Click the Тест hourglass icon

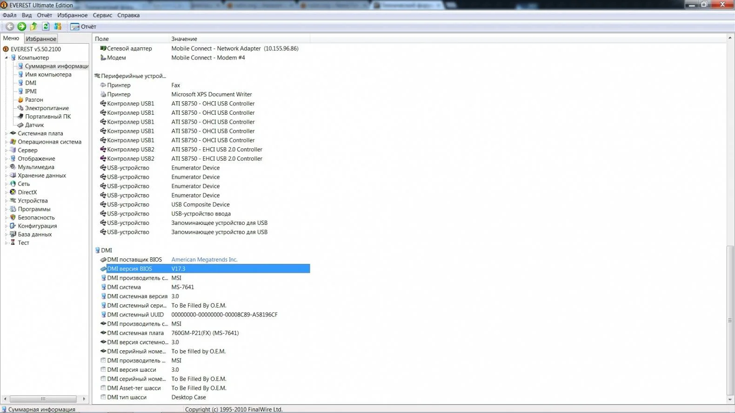pos(13,243)
